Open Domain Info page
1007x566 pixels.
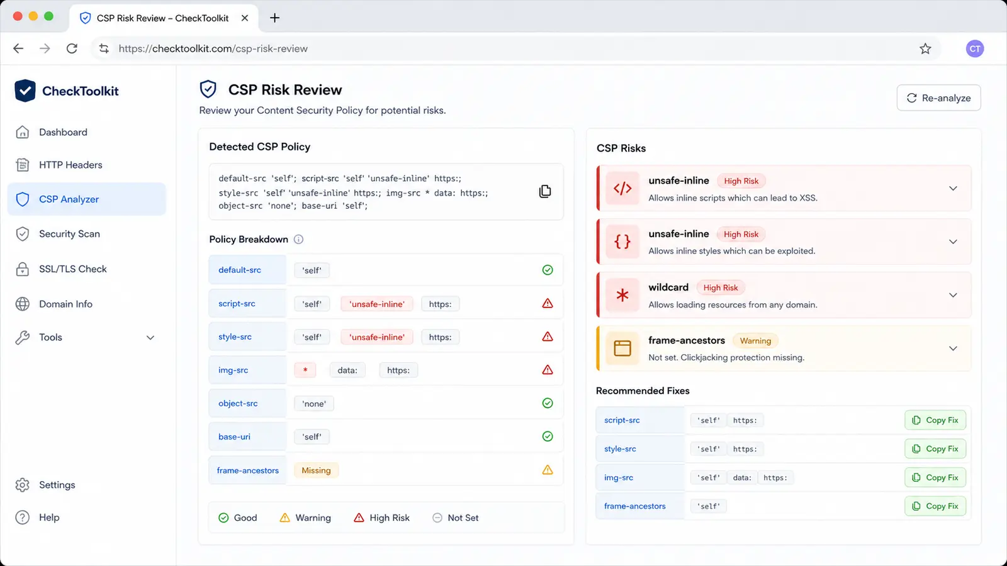pos(87,304)
